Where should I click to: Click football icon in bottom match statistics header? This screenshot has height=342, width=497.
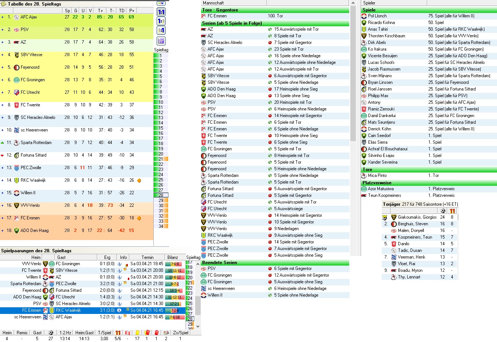[51, 333]
